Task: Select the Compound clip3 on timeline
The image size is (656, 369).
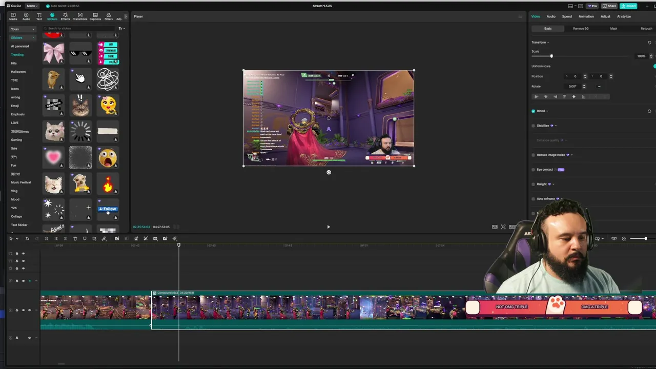Action: [403, 310]
